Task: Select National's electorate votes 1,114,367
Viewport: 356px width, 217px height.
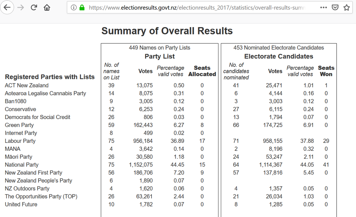Action: [271, 165]
